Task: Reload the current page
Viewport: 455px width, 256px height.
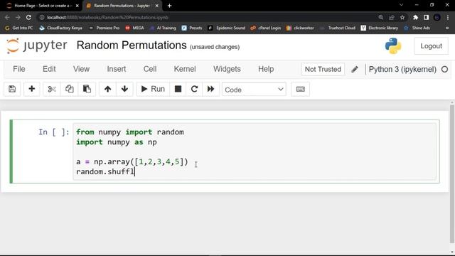Action: (28, 17)
